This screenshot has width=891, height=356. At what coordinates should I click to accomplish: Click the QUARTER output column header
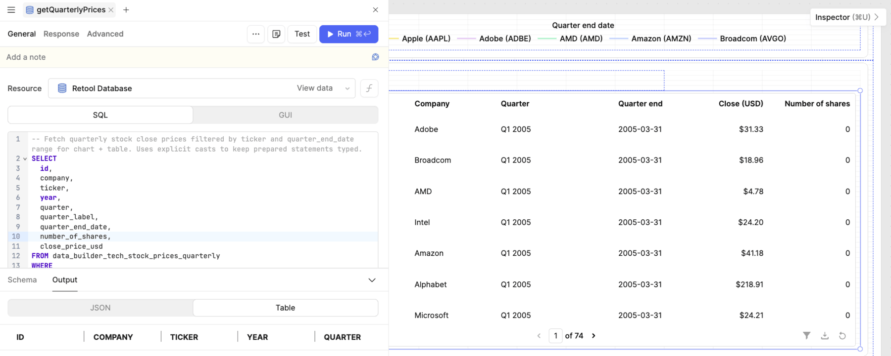click(x=342, y=337)
